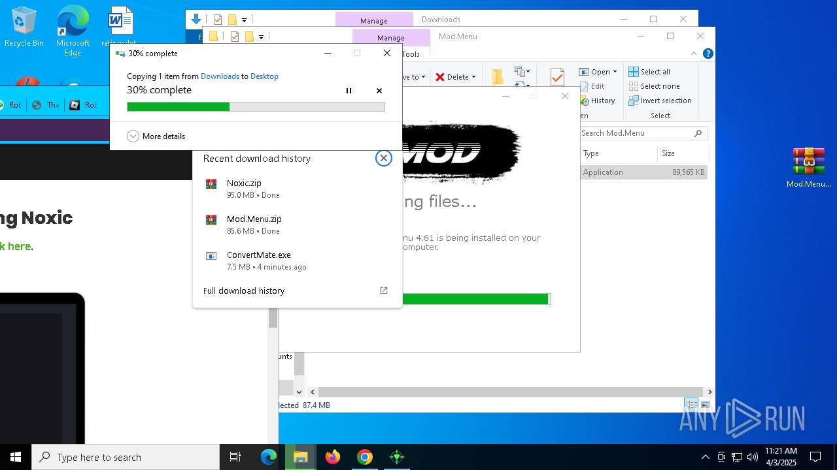The image size is (837, 470).
Task: Click Edit in the ribbon Open group
Action: click(592, 86)
